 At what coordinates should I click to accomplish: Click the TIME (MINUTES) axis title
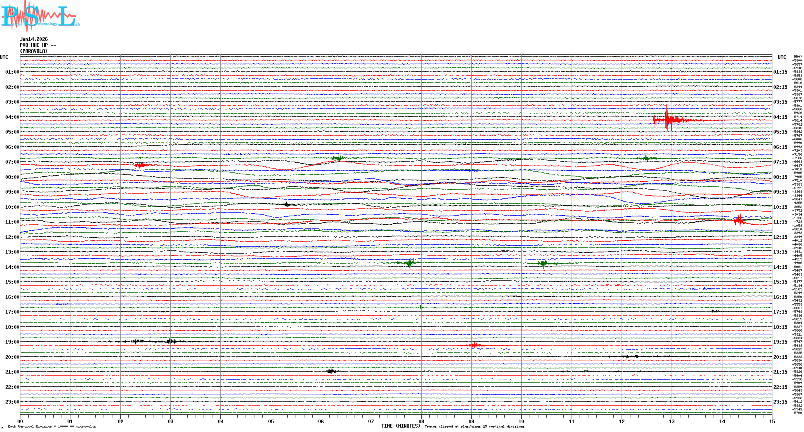coord(400,426)
